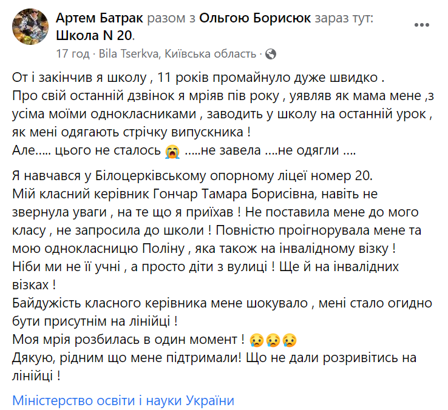The image size is (448, 410).
Task: Click the globe public audience icon
Action: pyautogui.click(x=270, y=54)
